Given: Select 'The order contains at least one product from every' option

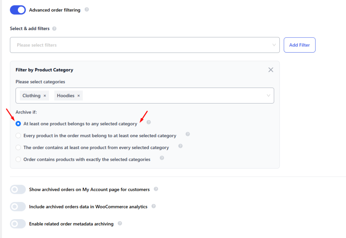Looking at the screenshot, I should [x=18, y=148].
